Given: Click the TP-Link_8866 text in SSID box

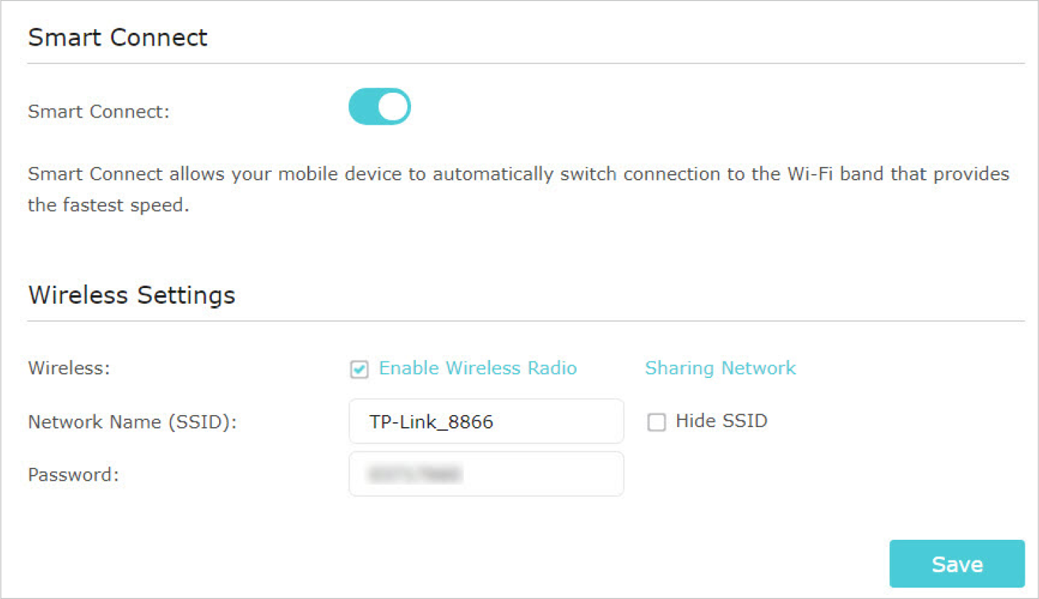Looking at the screenshot, I should pyautogui.click(x=432, y=422).
